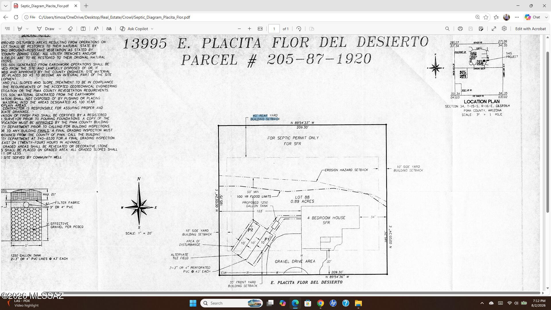Search within the PDF document
The height and width of the screenshot is (310, 551).
pyautogui.click(x=447, y=29)
